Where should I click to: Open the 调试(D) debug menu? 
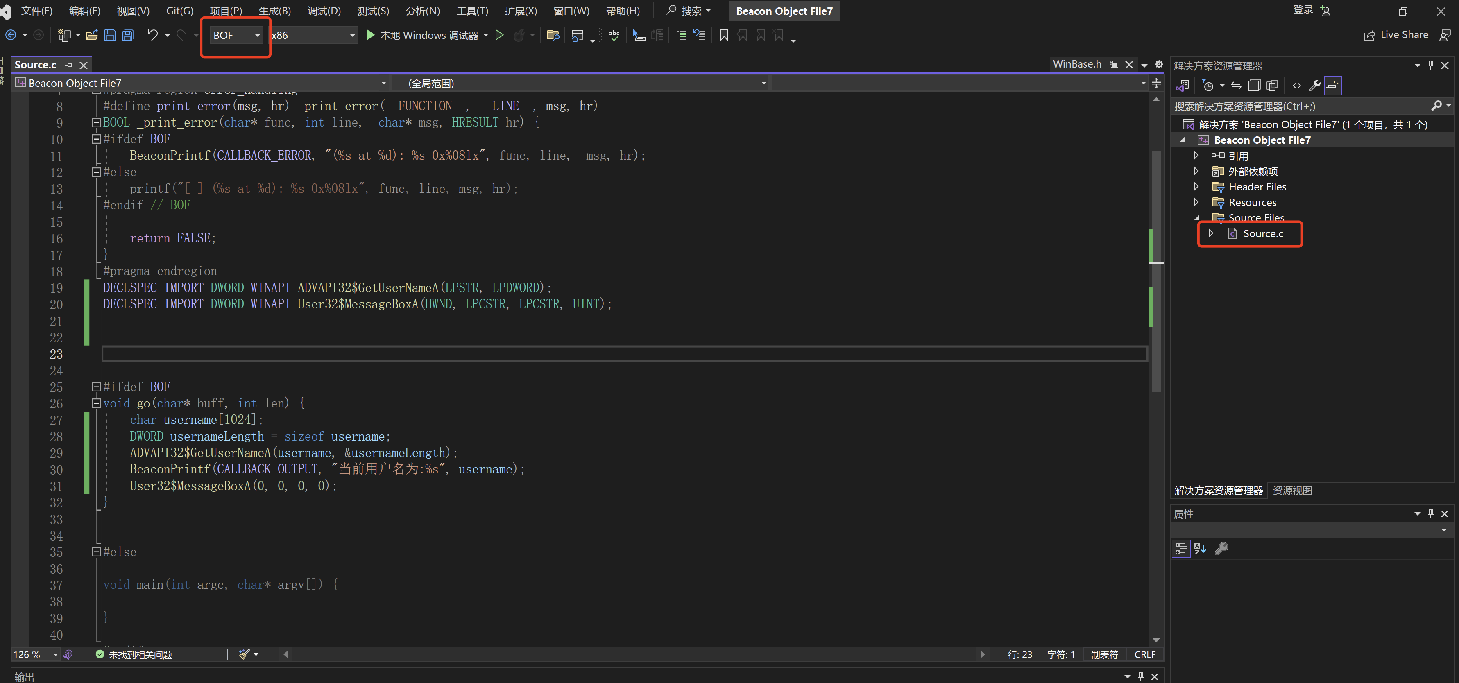coord(324,11)
